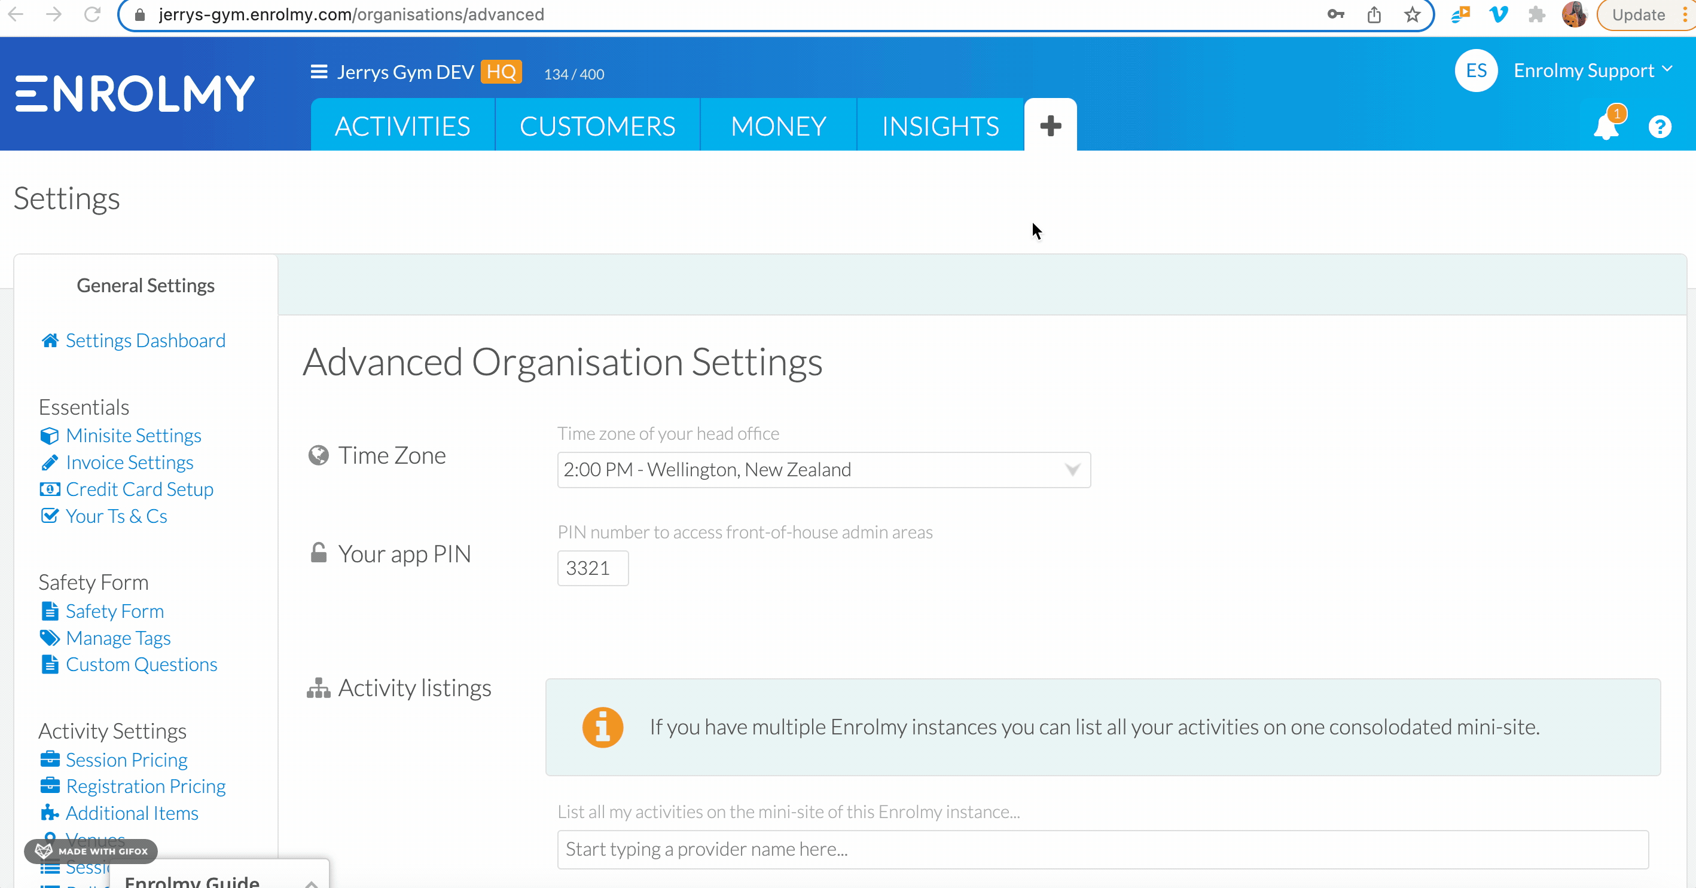Open the Time Zone dropdown showing Wellington
The height and width of the screenshot is (888, 1696).
(x=823, y=470)
